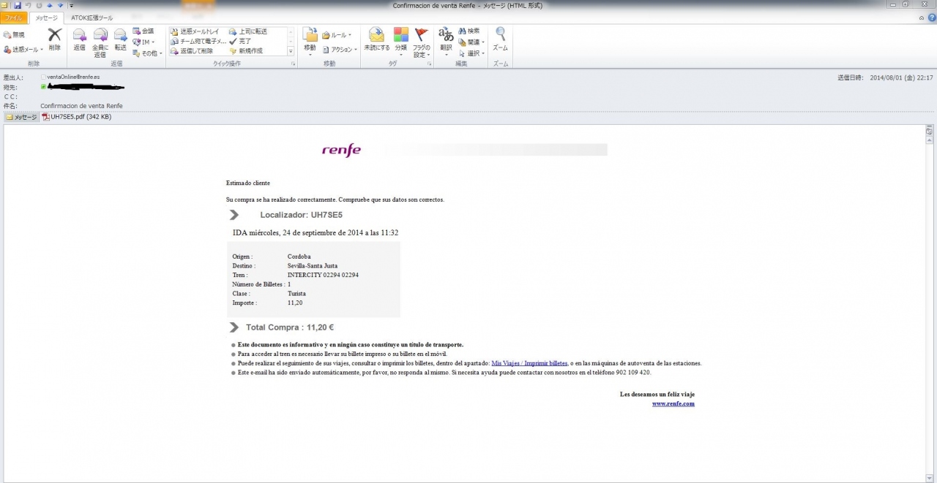937x483 pixels.
Task: Mark message as unread (未読にする)
Action: click(x=376, y=37)
